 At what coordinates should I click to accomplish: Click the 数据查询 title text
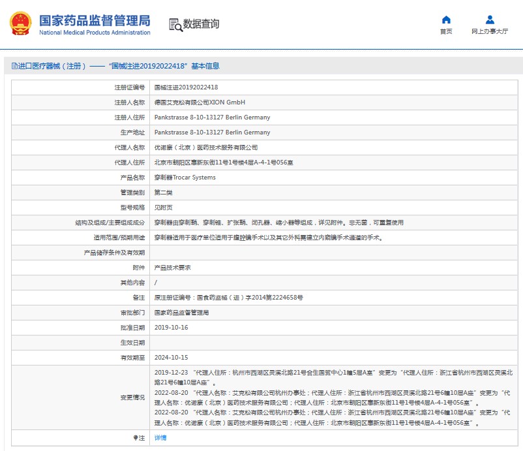pyautogui.click(x=201, y=24)
